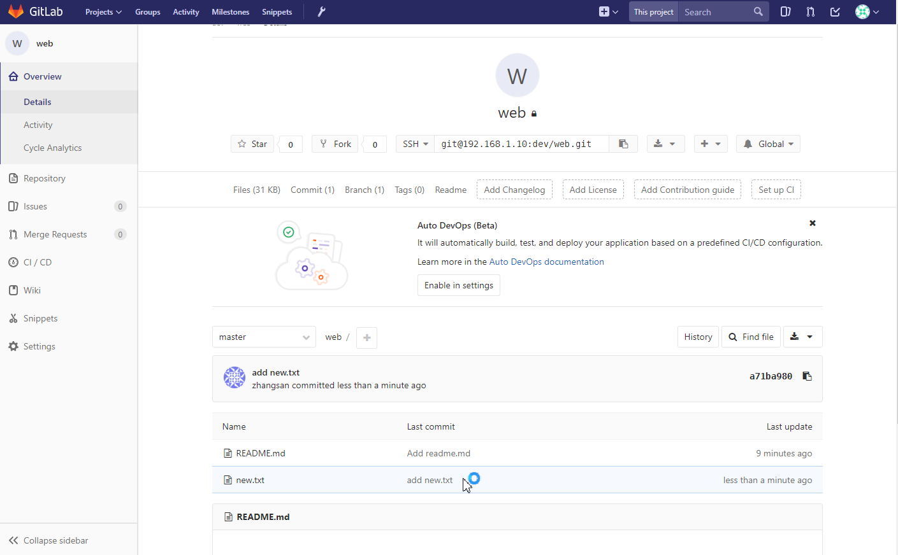
Task: Click the web breadcrumb path
Action: (x=333, y=337)
